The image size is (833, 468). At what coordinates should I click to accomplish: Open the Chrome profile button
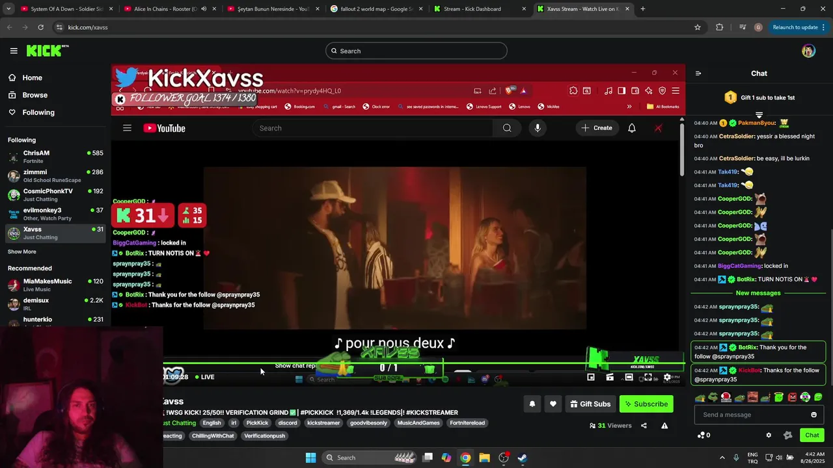tap(758, 27)
